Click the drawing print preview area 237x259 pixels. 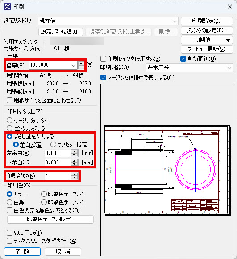coord(167,170)
